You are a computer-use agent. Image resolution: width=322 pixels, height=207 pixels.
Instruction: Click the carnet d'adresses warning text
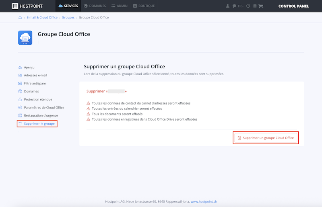[141, 103]
